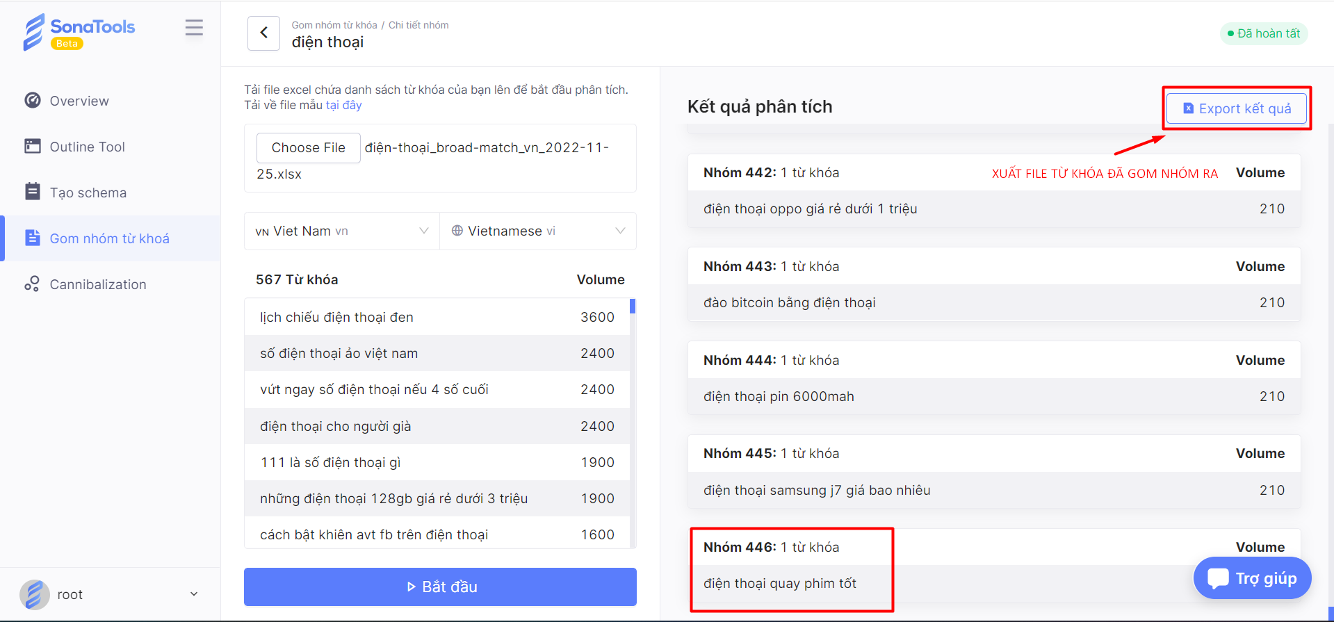Image resolution: width=1334 pixels, height=622 pixels.
Task: Click the Volume header of keyword list
Action: click(601, 279)
